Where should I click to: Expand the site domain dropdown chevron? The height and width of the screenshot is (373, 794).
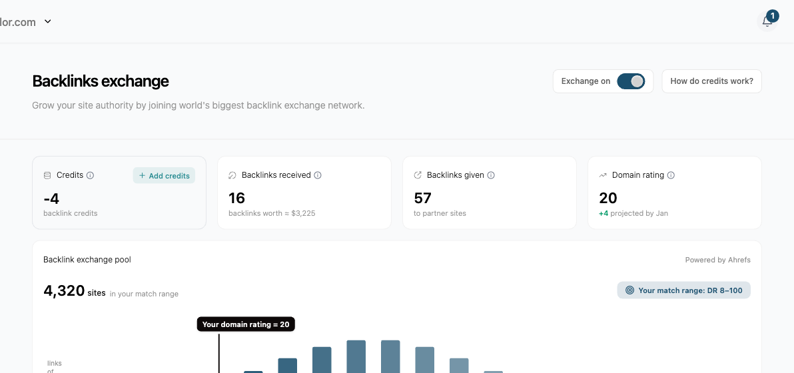[47, 21]
